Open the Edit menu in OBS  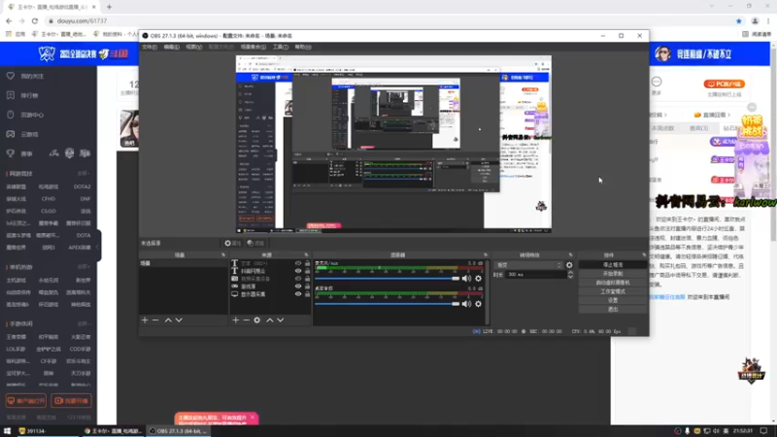(172, 47)
